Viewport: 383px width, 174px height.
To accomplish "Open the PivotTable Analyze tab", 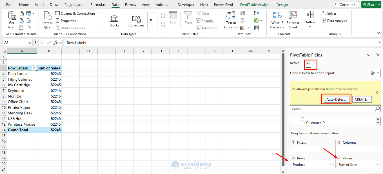I will point(255,4).
